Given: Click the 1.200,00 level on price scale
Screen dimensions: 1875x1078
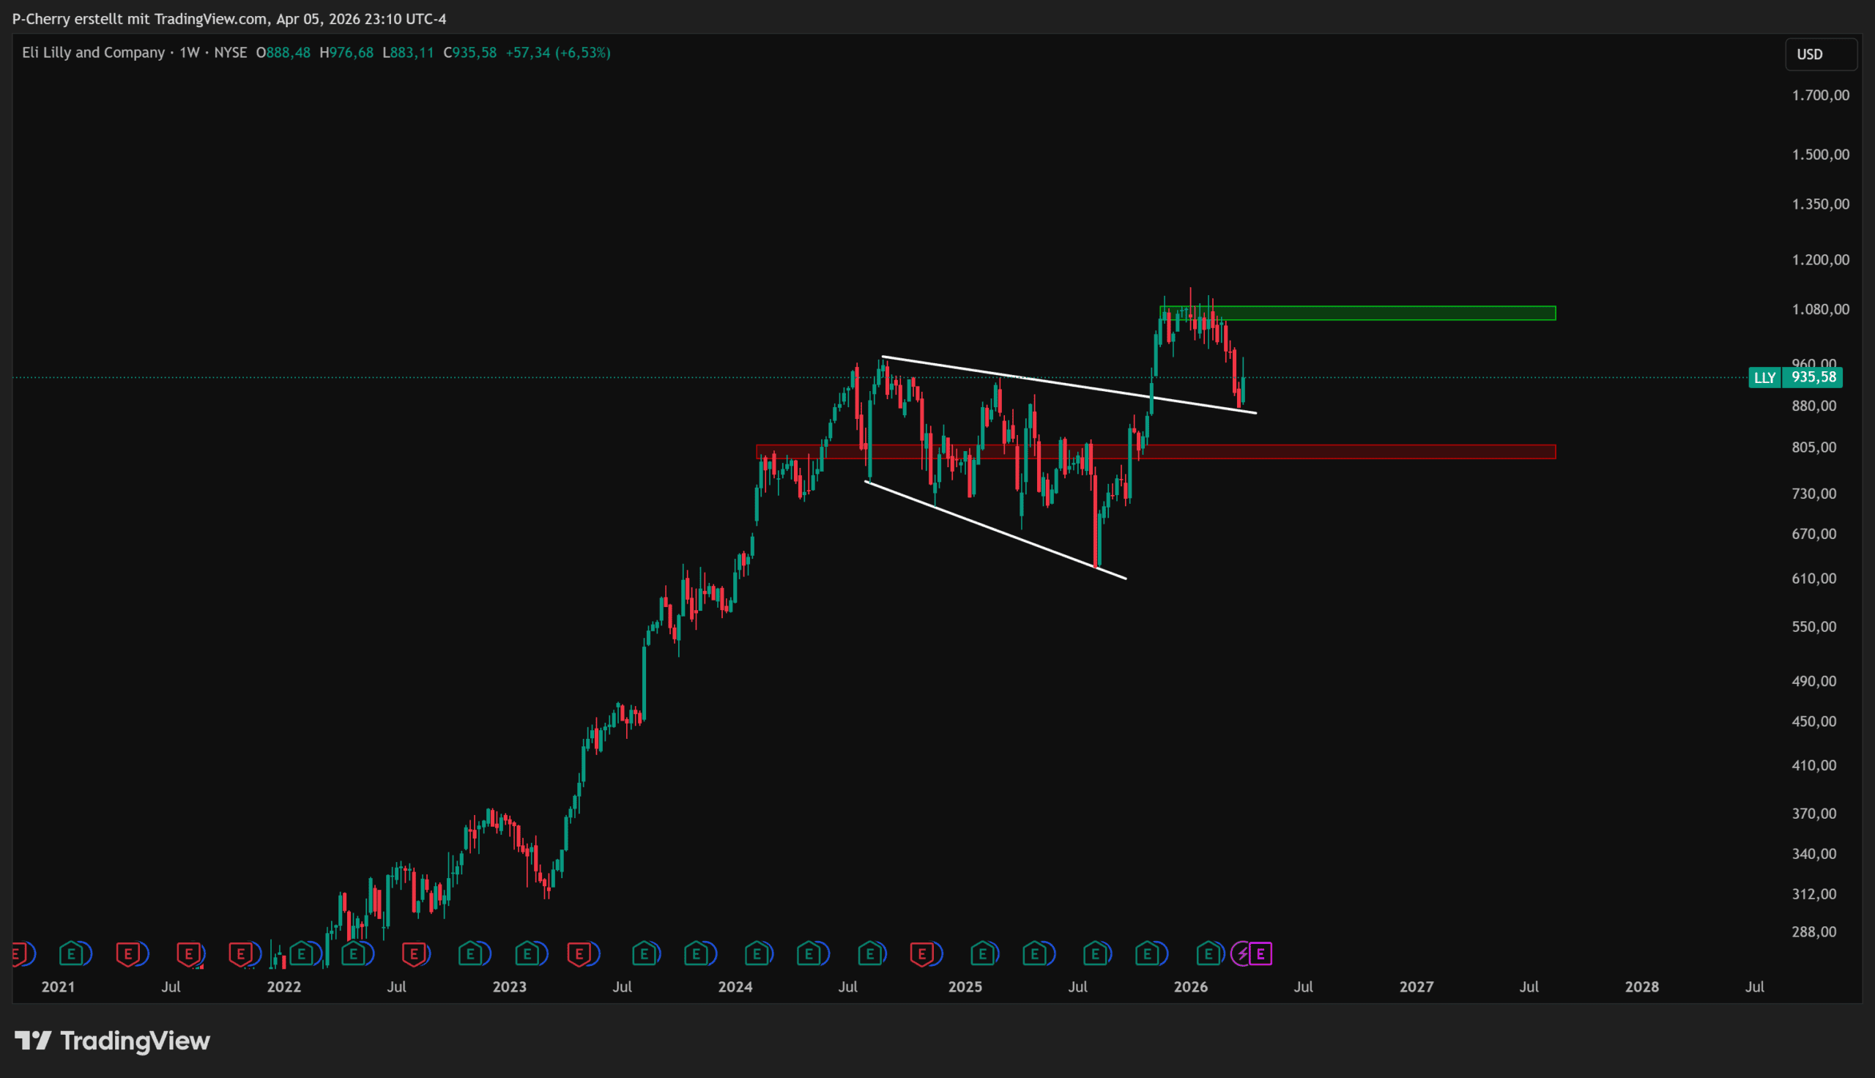Looking at the screenshot, I should pyautogui.click(x=1819, y=260).
